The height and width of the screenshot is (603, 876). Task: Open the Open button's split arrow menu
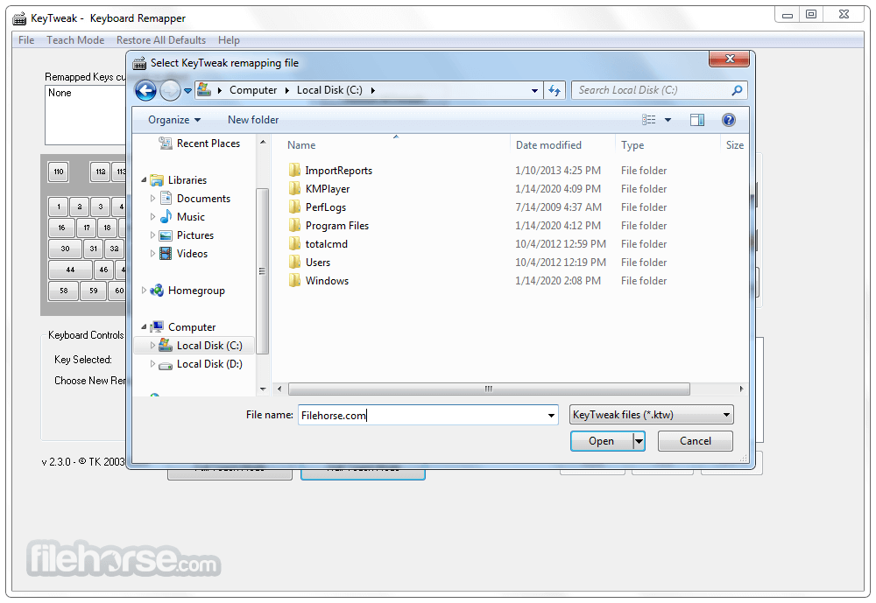(639, 441)
